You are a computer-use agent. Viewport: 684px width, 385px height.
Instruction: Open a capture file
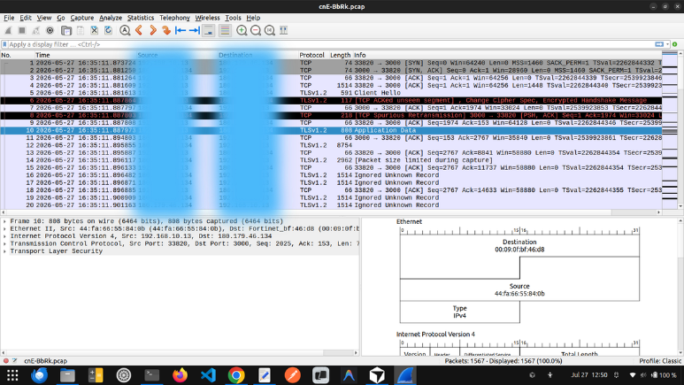pos(66,30)
